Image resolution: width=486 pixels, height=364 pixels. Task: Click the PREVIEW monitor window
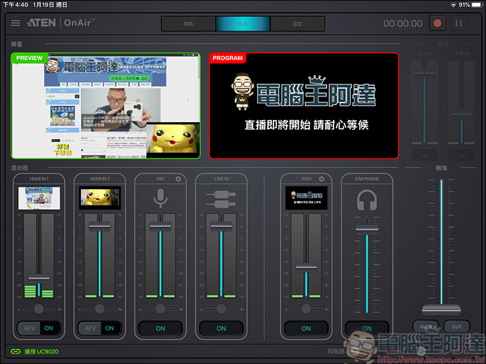(x=106, y=106)
